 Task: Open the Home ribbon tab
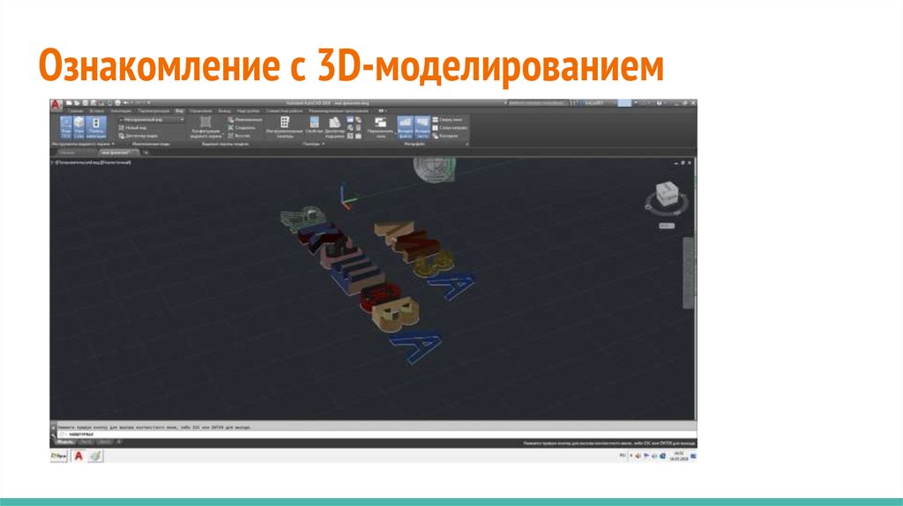coord(75,111)
